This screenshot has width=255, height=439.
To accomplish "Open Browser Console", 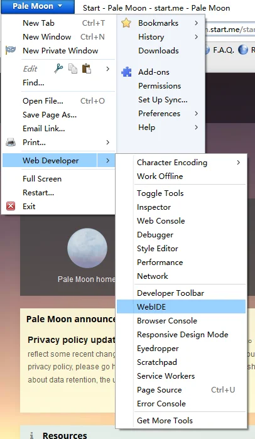I will [x=181, y=320].
